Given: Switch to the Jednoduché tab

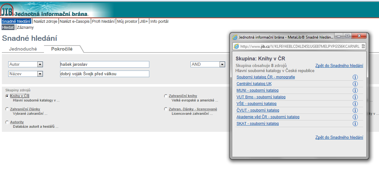Looking at the screenshot, I should pyautogui.click(x=23, y=49).
